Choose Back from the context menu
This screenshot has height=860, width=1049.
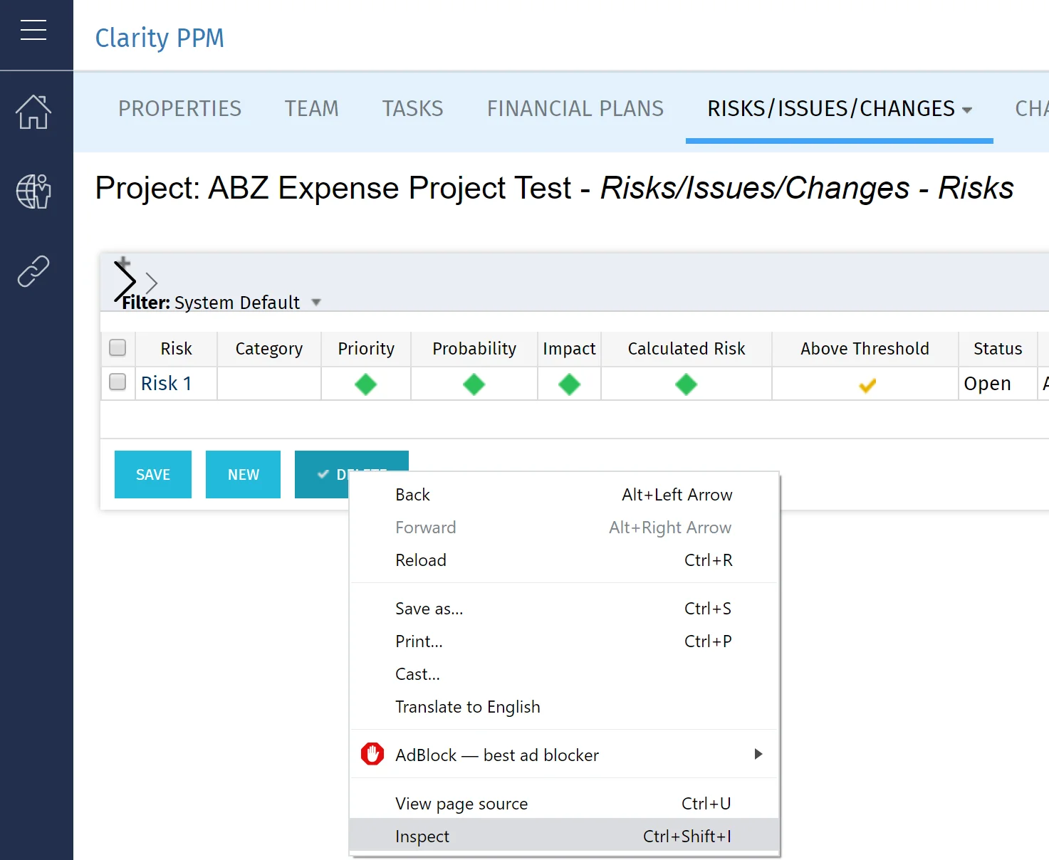(565, 495)
